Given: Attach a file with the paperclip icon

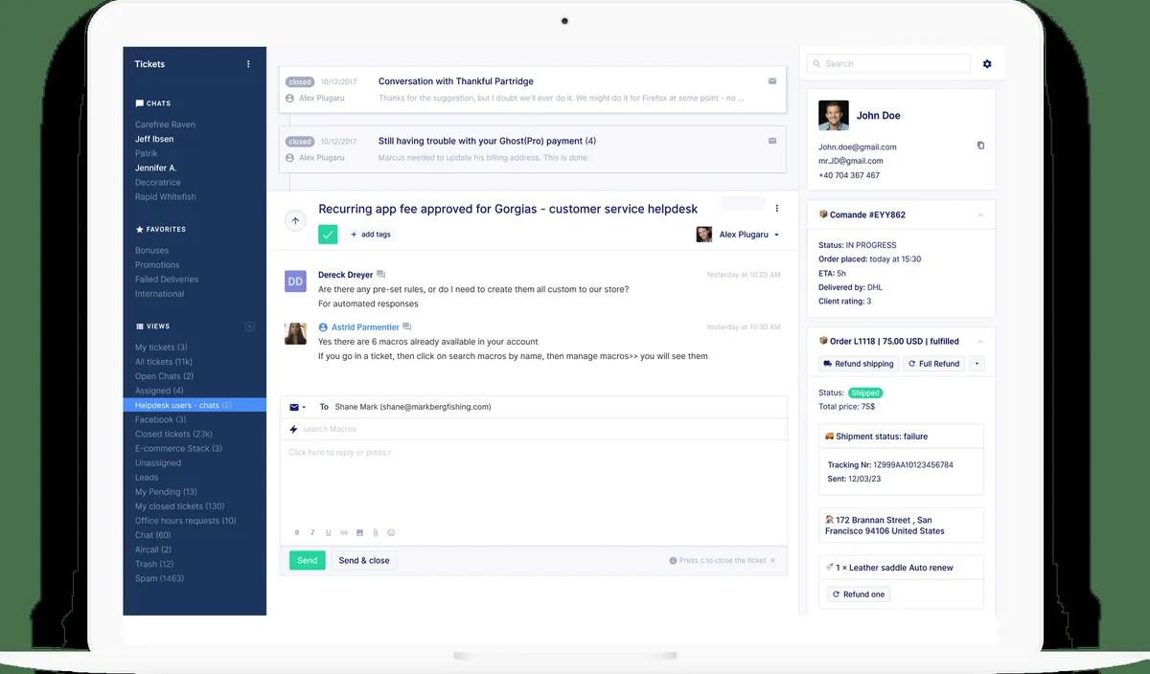Looking at the screenshot, I should [375, 532].
